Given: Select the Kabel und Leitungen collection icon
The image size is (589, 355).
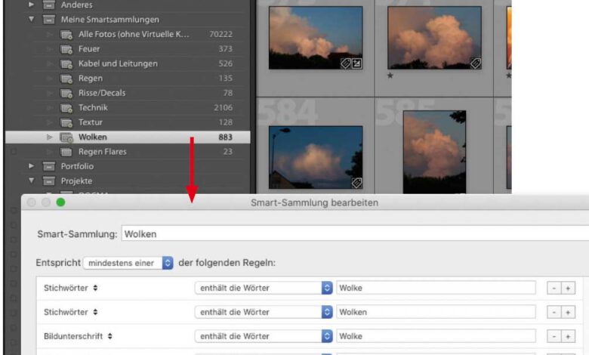Looking at the screenshot, I should tap(66, 64).
